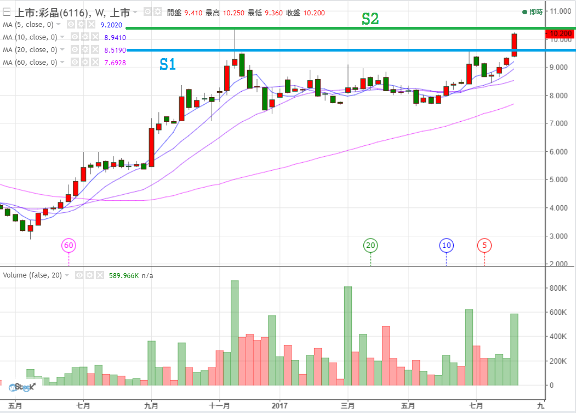576x413 pixels.
Task: Select the green S2 horizontal resistance line
Action: point(329,28)
